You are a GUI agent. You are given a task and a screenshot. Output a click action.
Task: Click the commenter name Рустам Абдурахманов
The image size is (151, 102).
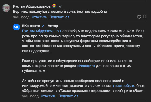point(32,6)
